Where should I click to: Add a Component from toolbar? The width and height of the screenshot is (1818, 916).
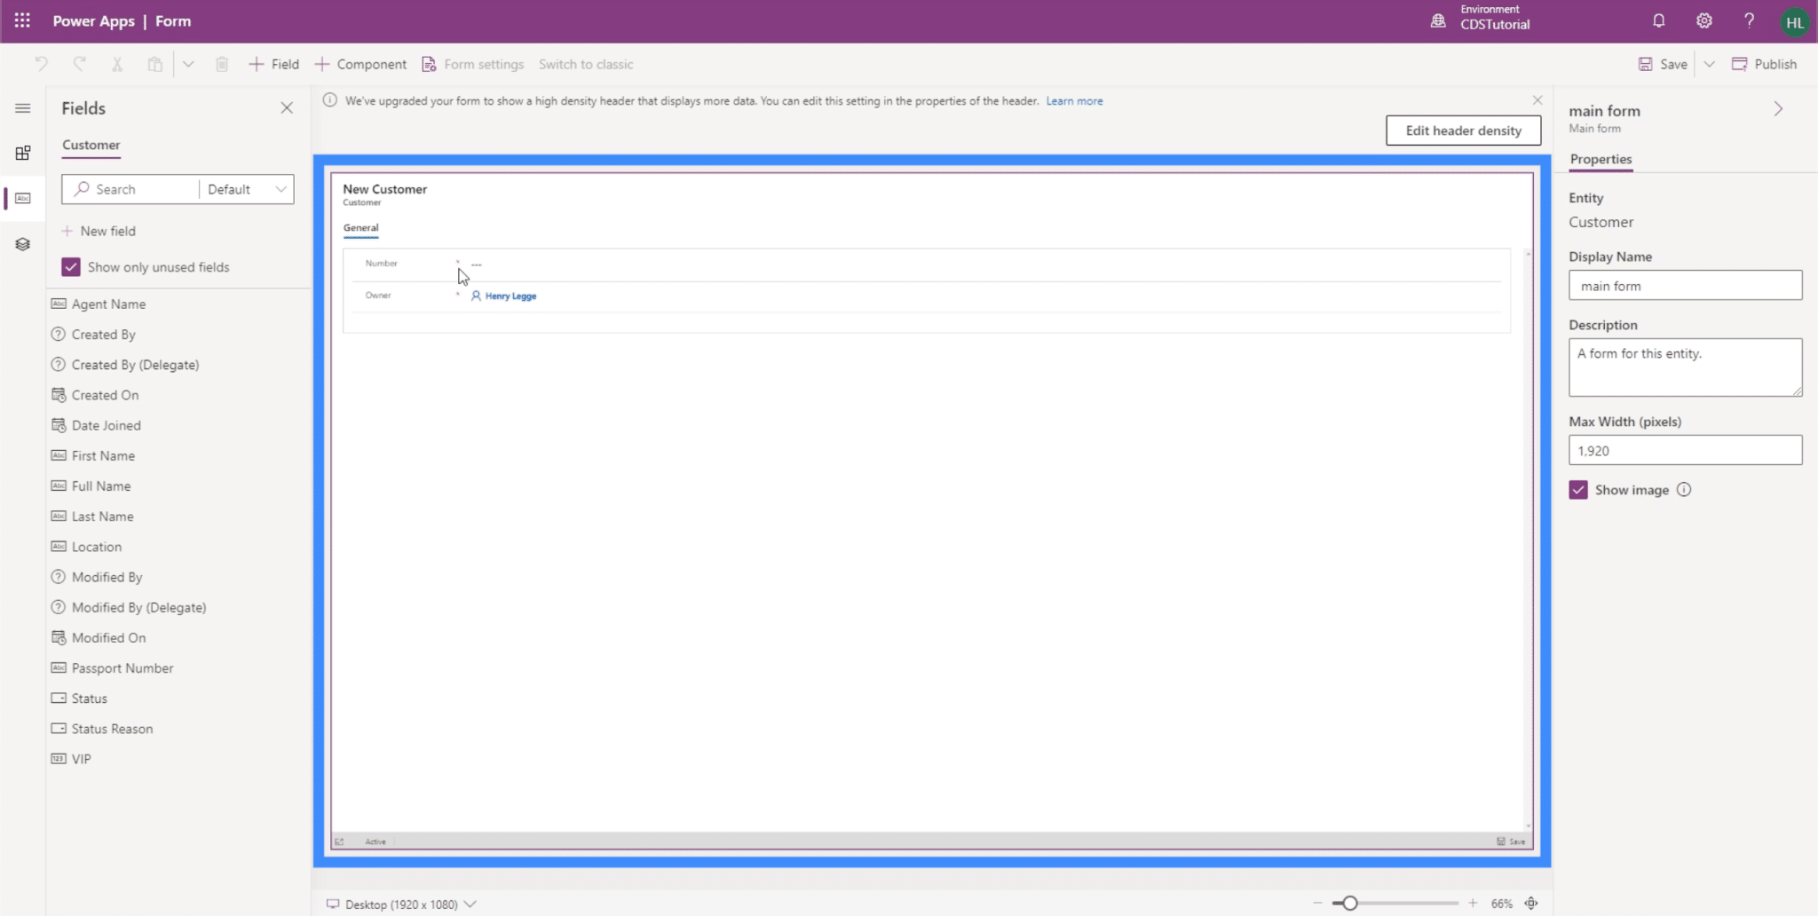pos(360,64)
